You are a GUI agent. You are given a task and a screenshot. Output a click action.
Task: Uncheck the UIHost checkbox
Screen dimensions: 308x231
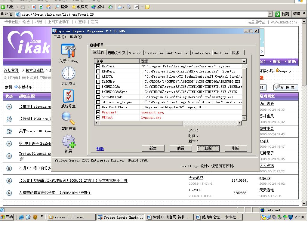click(x=98, y=117)
